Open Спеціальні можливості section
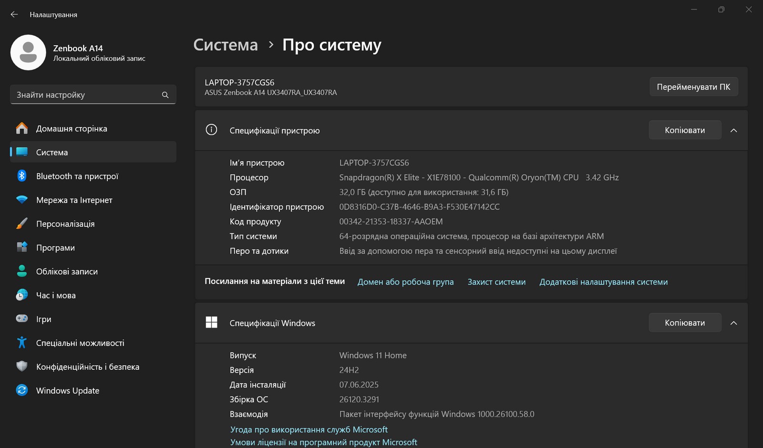763x448 pixels. 93,343
